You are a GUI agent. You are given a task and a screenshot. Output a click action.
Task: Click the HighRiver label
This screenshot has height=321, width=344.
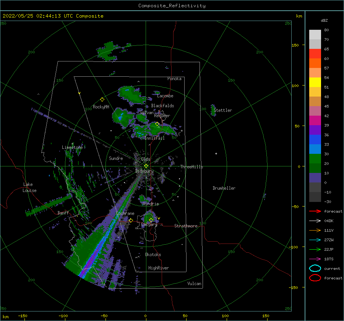159,268
